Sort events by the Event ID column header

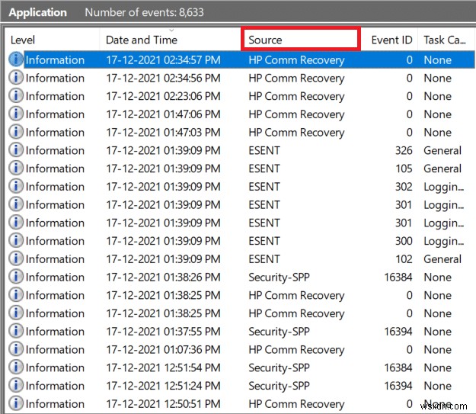389,40
